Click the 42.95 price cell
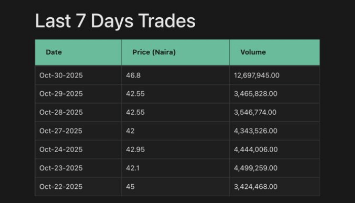This screenshot has height=203, width=355. coord(135,150)
